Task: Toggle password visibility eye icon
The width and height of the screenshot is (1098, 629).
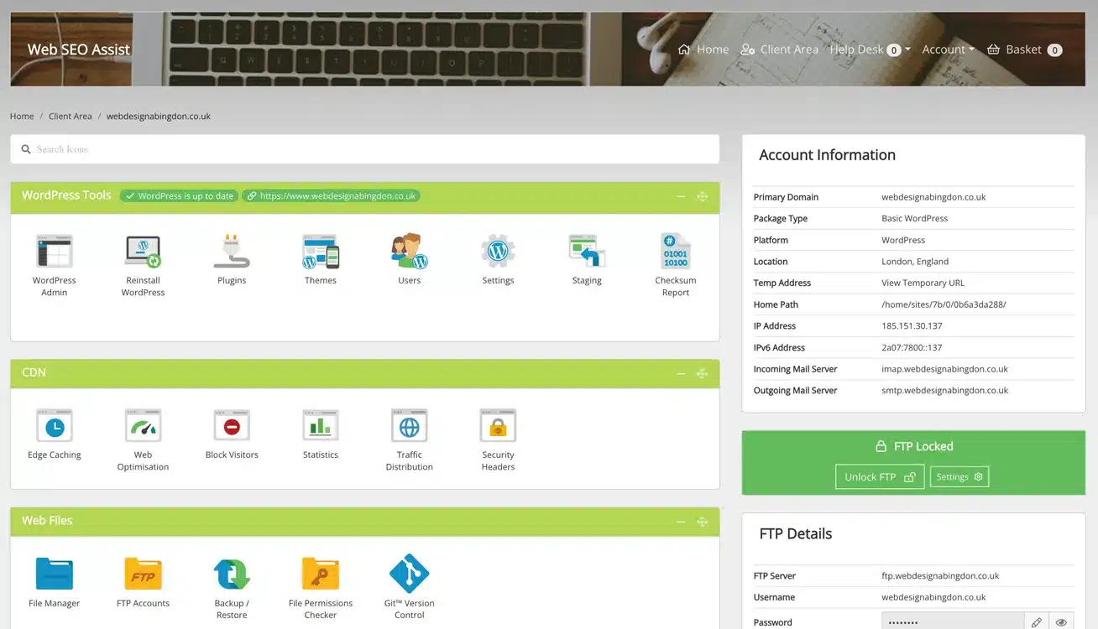Action: 1061,622
